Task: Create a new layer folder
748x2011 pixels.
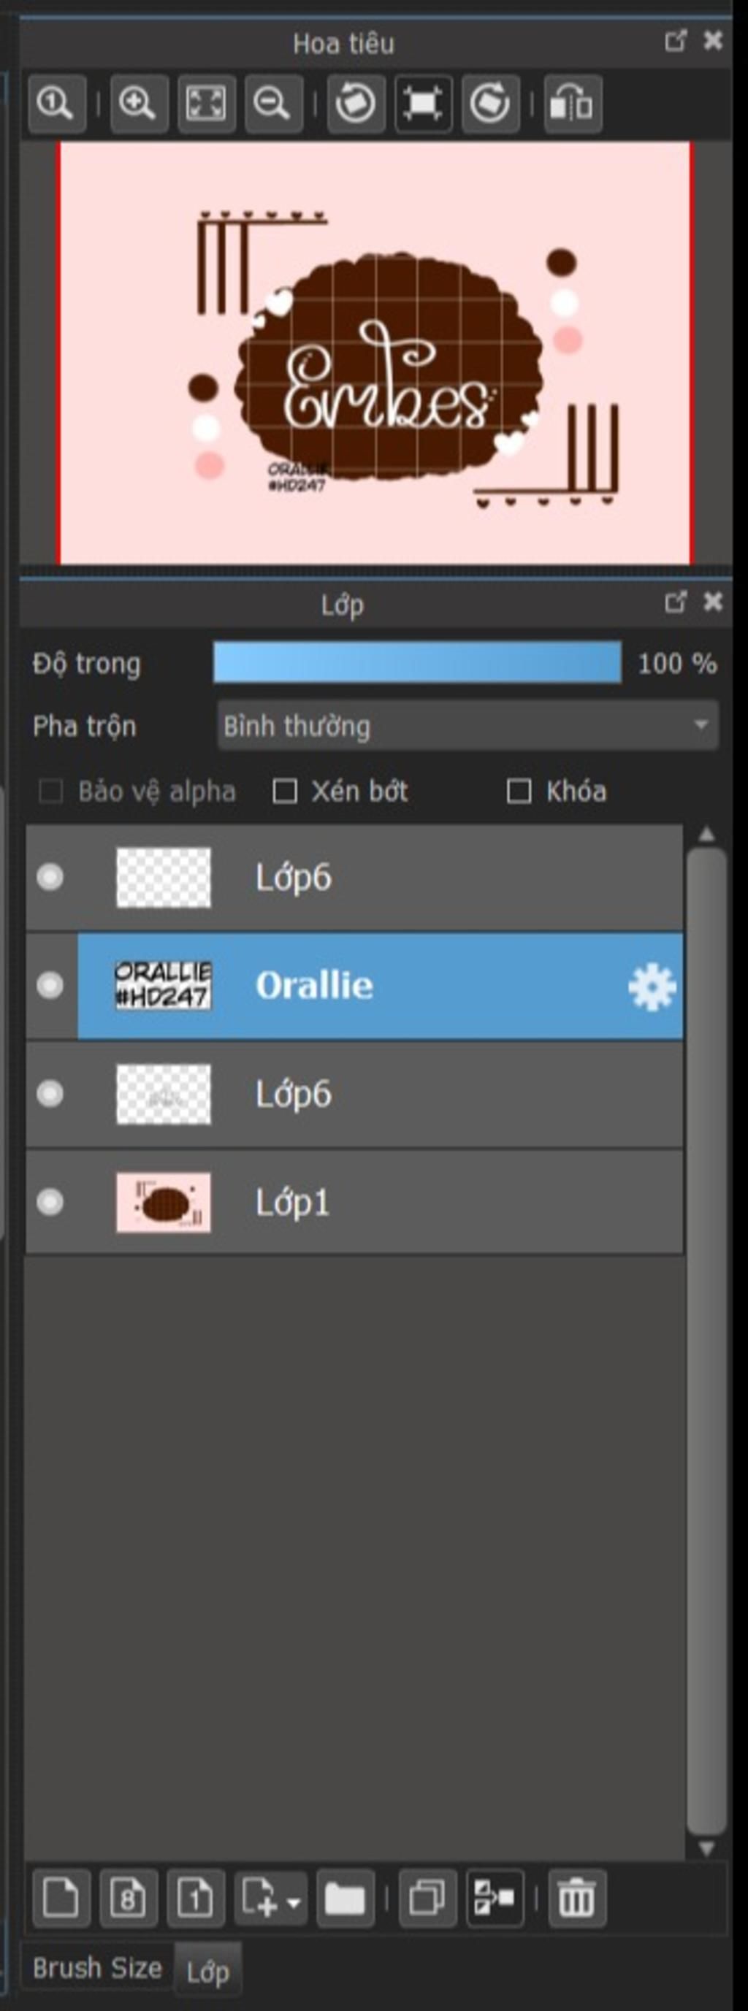Action: [345, 1898]
